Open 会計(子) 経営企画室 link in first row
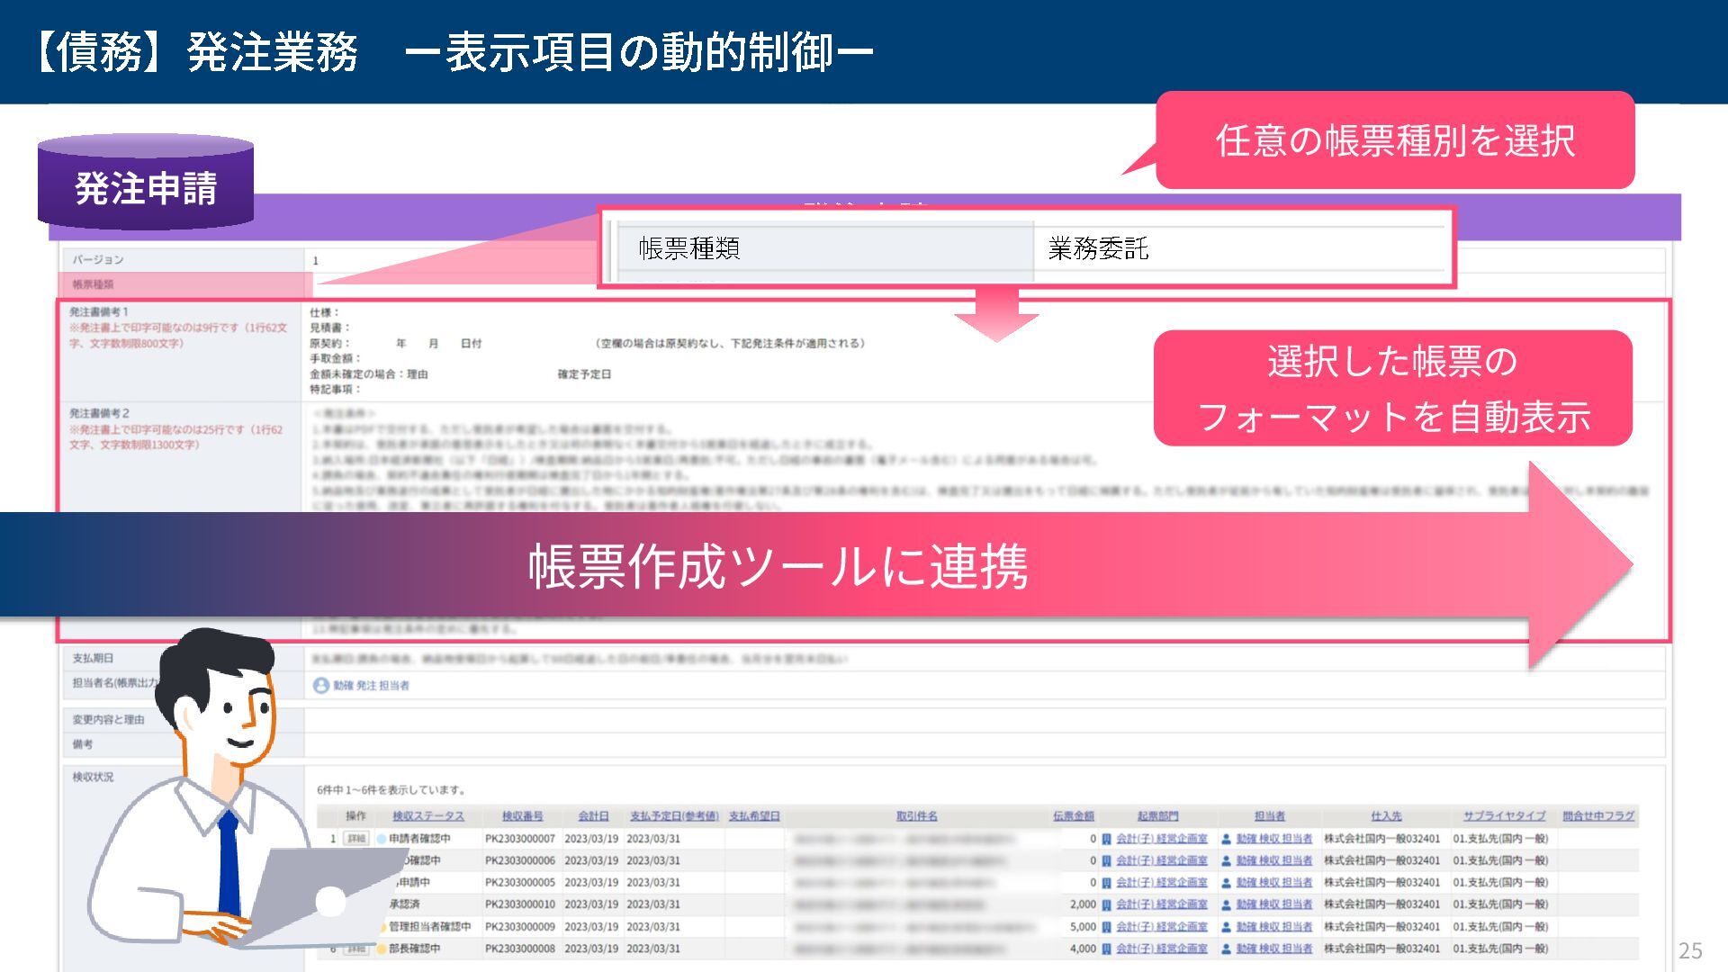 1161,839
